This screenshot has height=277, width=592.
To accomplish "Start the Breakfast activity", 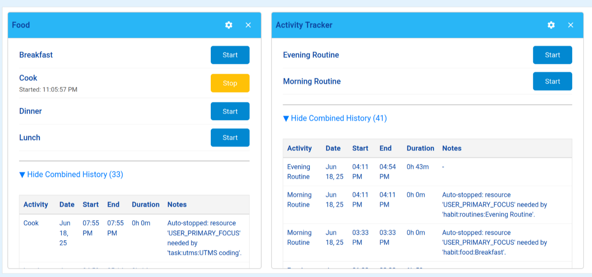I will click(x=230, y=55).
